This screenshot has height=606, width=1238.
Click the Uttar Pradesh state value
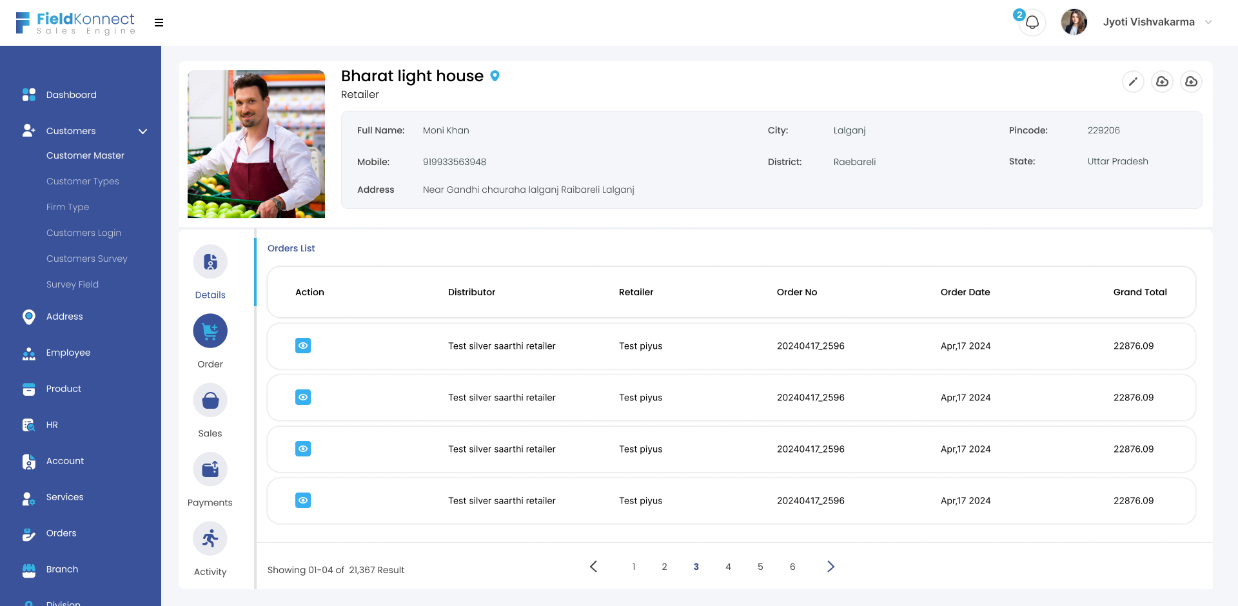coord(1117,161)
